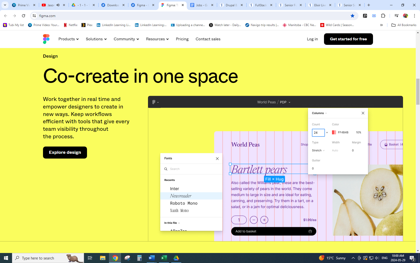Screen dimensions: 420x263
Task: Click the plus quantity button
Action: (x=264, y=220)
